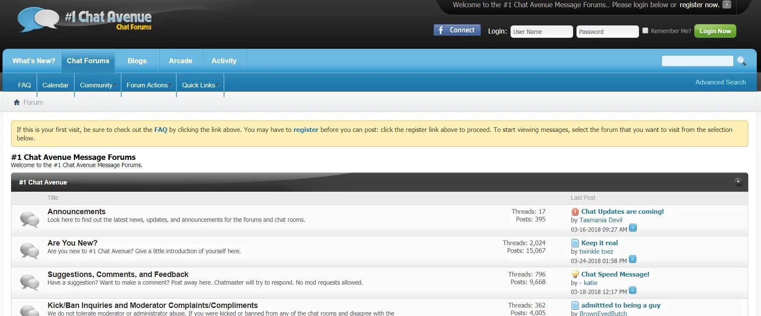The image size is (761, 316).
Task: Open the Chat Updates are coming! thread
Action: pyautogui.click(x=622, y=212)
